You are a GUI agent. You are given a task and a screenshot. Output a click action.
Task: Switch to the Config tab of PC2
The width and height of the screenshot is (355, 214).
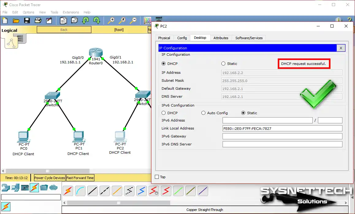182,38
